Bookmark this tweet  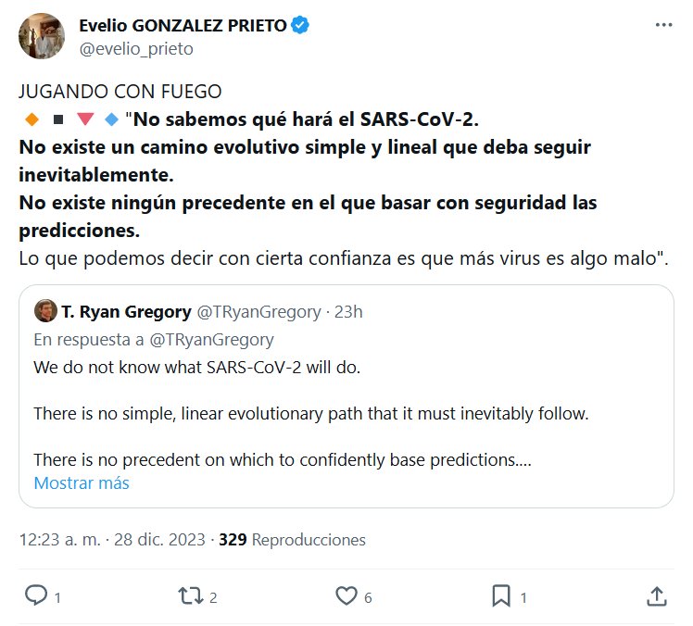point(500,595)
